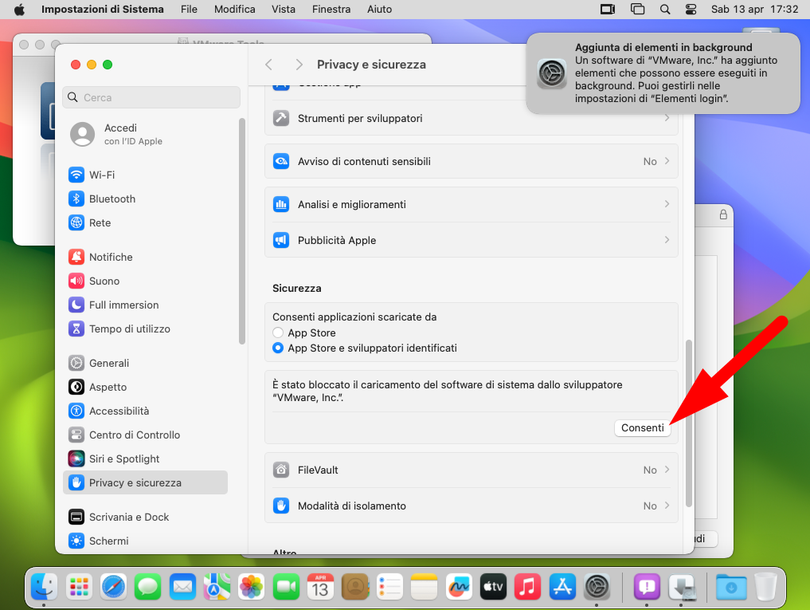The height and width of the screenshot is (610, 810).
Task: Click the Consenti button
Action: click(642, 428)
